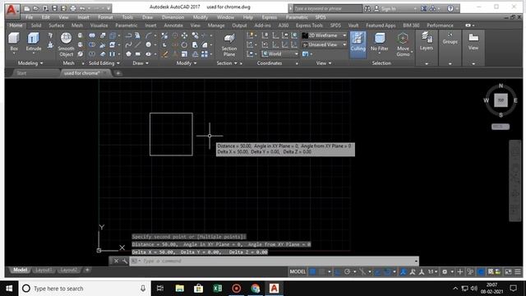Expand the View panel title in ribbon
This screenshot has width=526, height=296.
tap(323, 63)
